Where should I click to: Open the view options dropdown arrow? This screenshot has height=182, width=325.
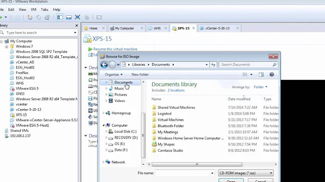[x=251, y=74]
